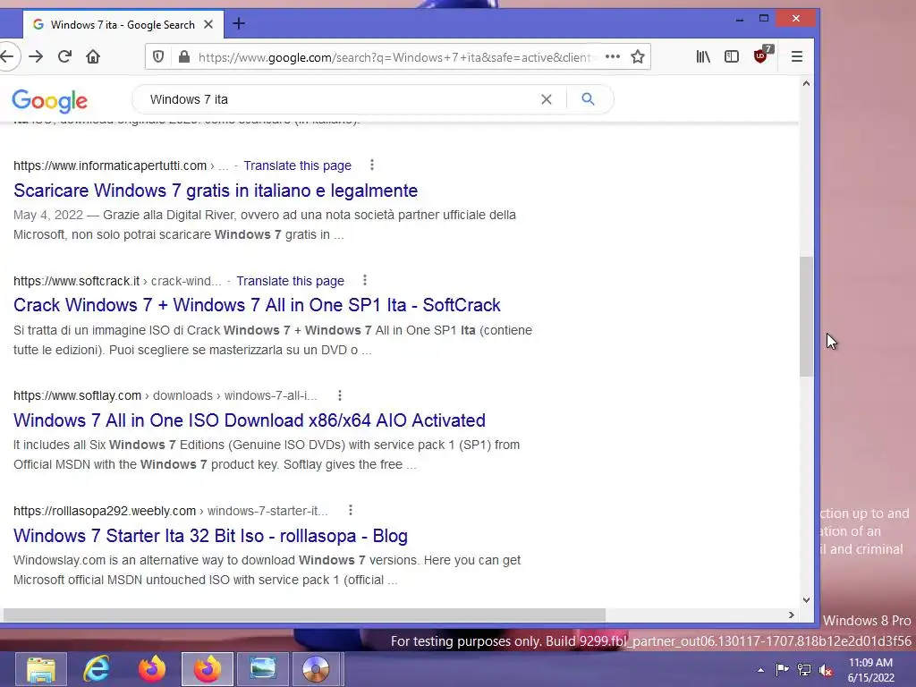The image size is (916, 687).
Task: Click the https://www.softcrack.it URL text
Action: (77, 281)
